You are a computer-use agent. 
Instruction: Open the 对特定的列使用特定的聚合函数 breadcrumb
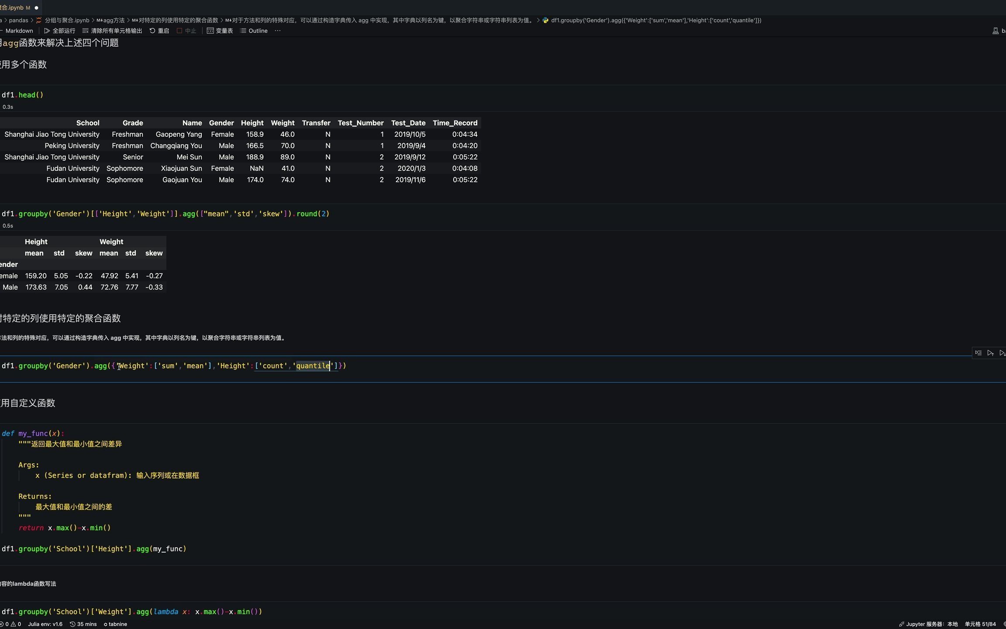click(x=175, y=20)
